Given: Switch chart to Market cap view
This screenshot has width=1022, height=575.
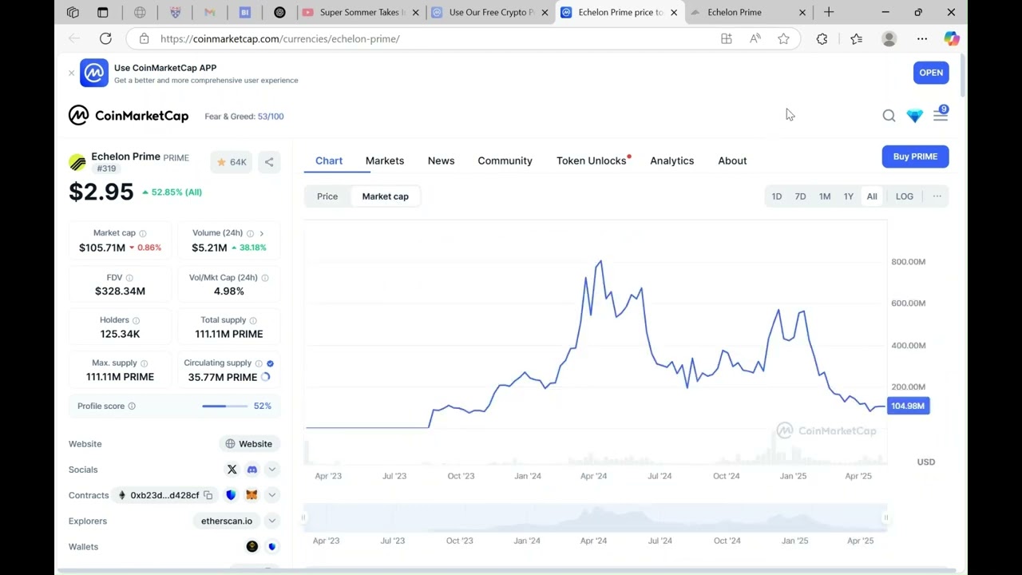Looking at the screenshot, I should click(x=385, y=196).
